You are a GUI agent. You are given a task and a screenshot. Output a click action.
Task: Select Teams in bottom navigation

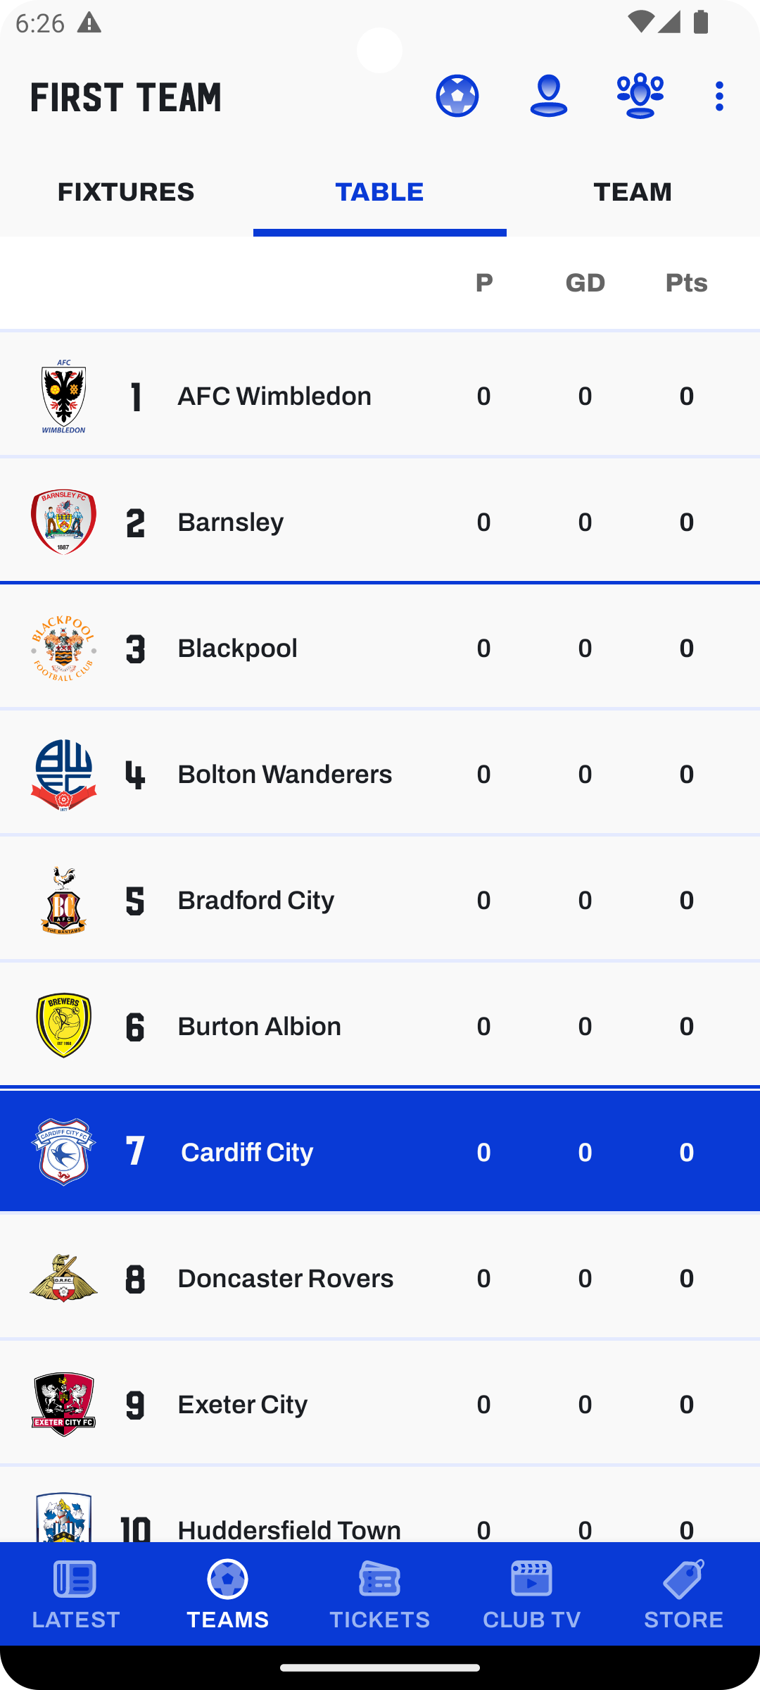tap(227, 1594)
